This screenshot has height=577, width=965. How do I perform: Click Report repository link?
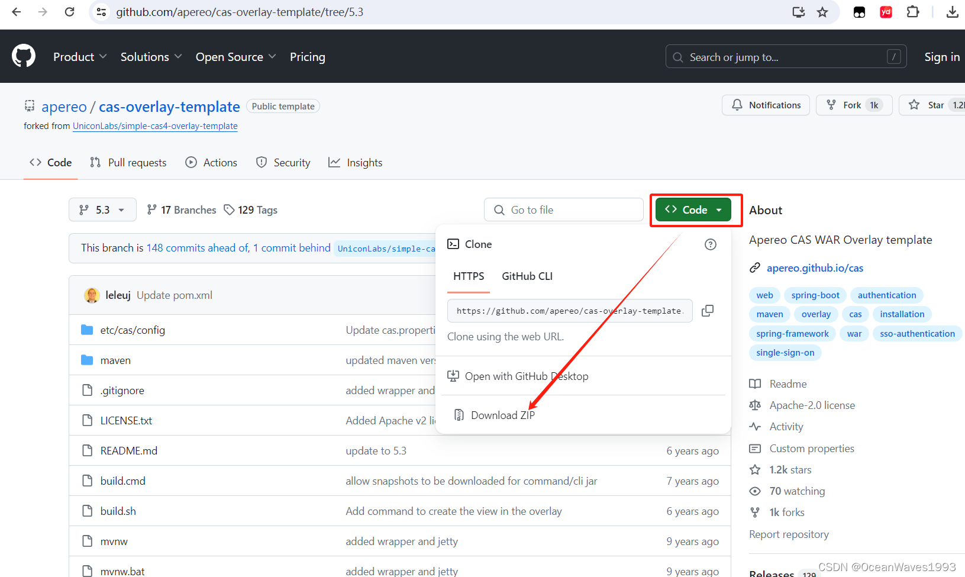(789, 534)
